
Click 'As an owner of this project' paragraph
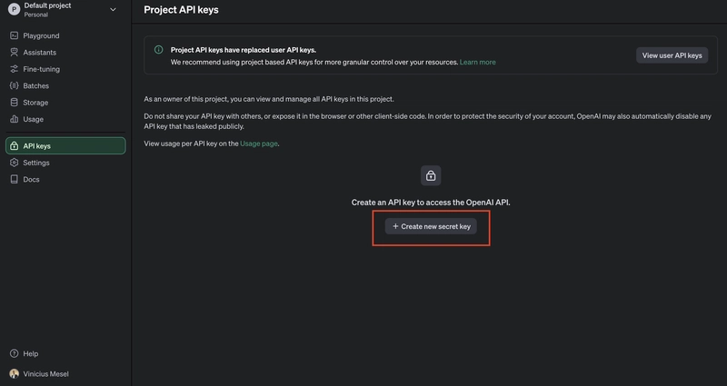click(x=269, y=99)
